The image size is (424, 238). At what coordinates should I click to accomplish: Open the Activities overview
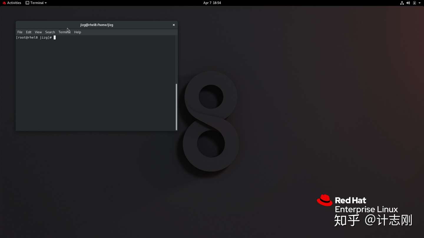click(12, 3)
